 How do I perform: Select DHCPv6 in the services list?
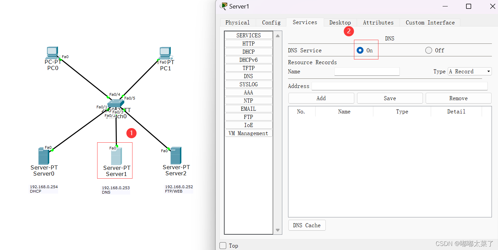[248, 60]
